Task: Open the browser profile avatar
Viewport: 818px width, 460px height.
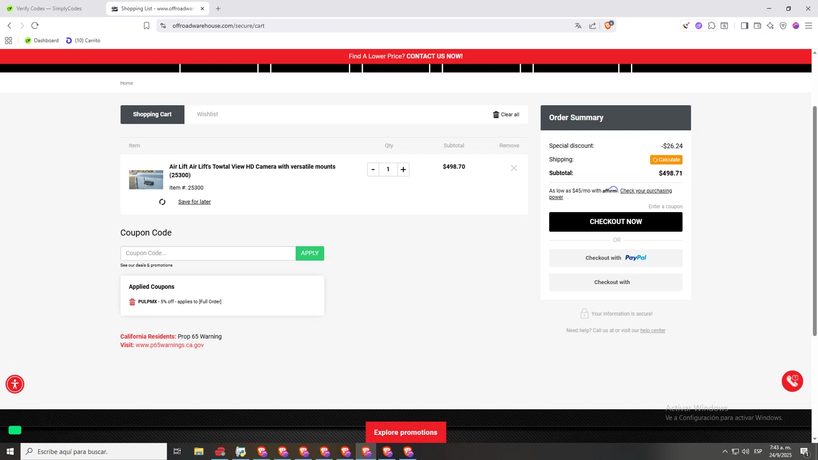Action: [796, 26]
